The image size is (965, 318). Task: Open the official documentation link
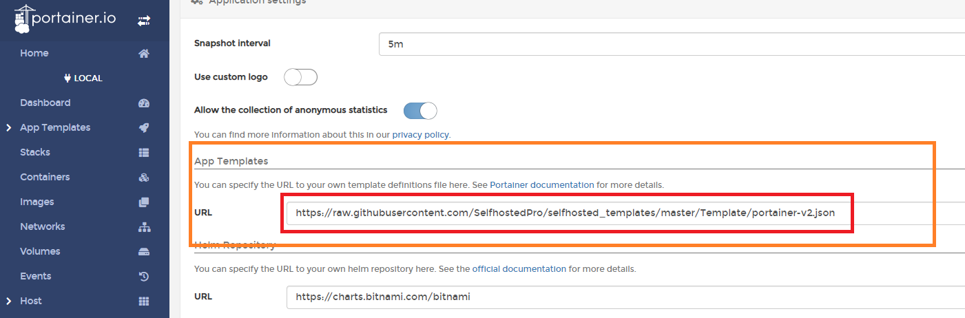[x=519, y=268]
